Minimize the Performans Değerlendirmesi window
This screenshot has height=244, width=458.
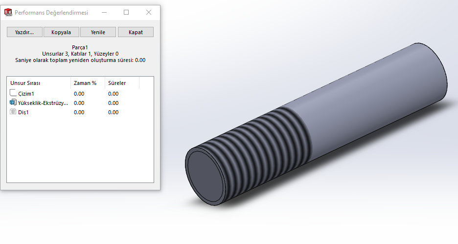coord(104,12)
